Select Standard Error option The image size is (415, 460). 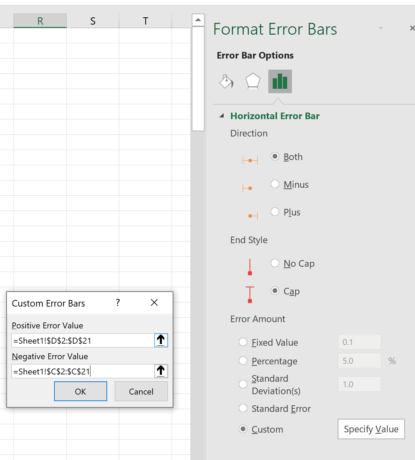click(243, 408)
